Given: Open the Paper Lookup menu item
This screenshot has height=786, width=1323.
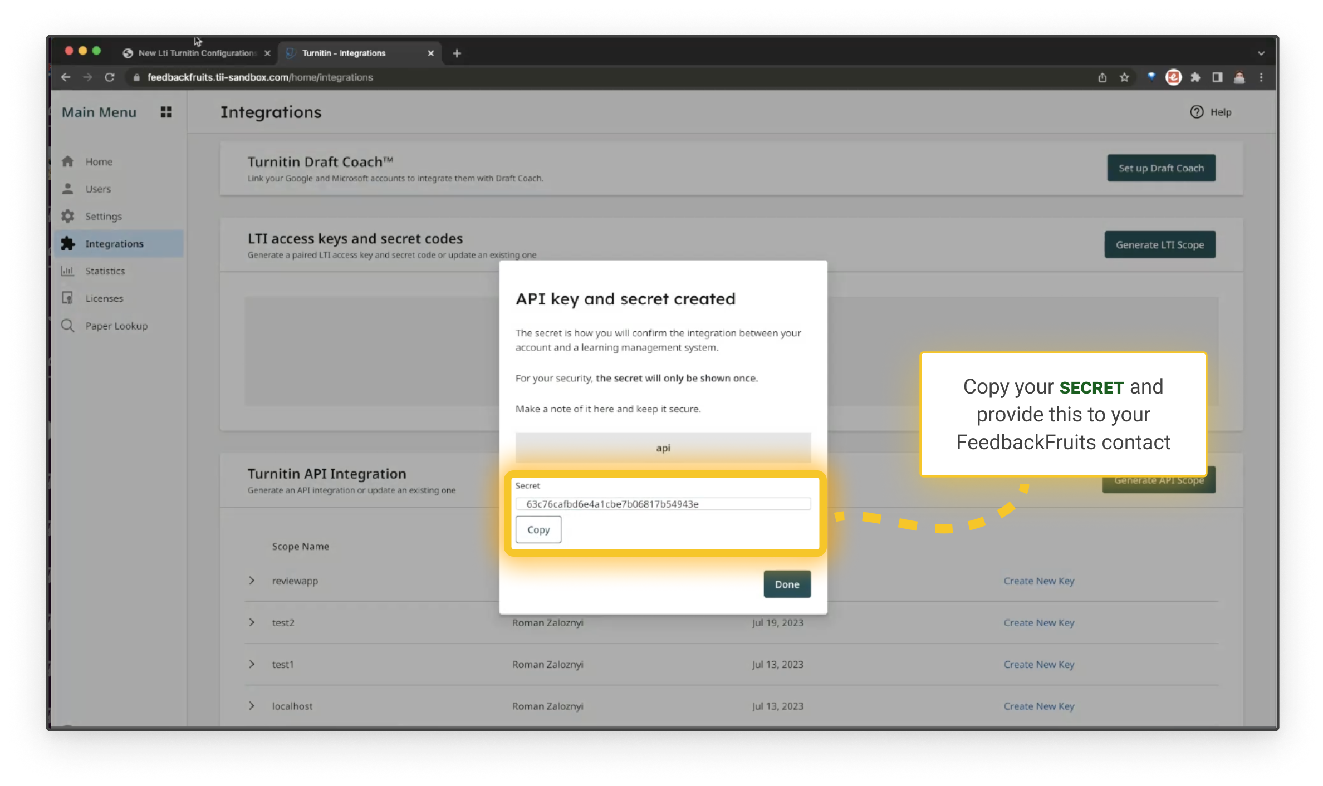Looking at the screenshot, I should (119, 325).
